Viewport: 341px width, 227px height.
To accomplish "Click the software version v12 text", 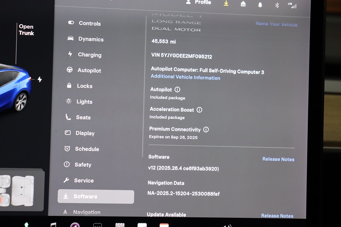I will (183, 168).
